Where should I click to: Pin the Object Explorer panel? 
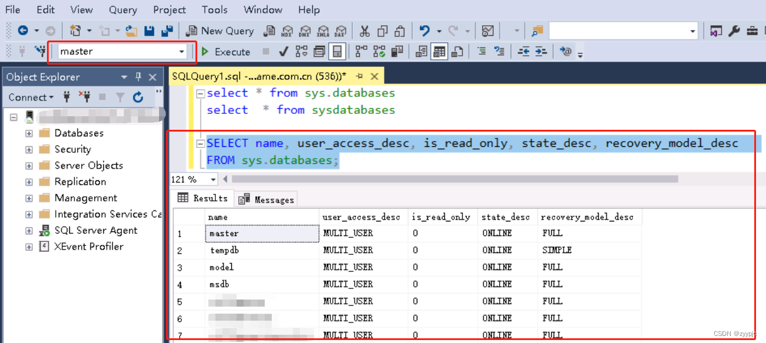[139, 76]
